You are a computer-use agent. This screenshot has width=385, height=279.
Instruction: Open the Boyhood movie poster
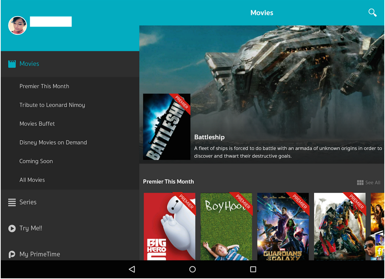(x=227, y=227)
